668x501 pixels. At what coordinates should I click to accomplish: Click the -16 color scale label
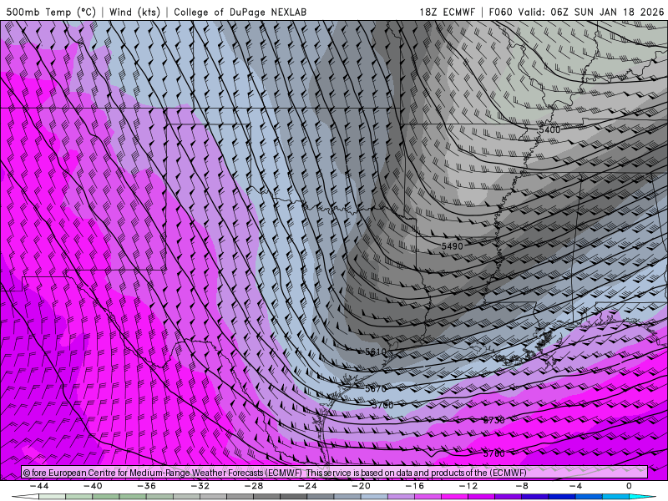pos(414,486)
